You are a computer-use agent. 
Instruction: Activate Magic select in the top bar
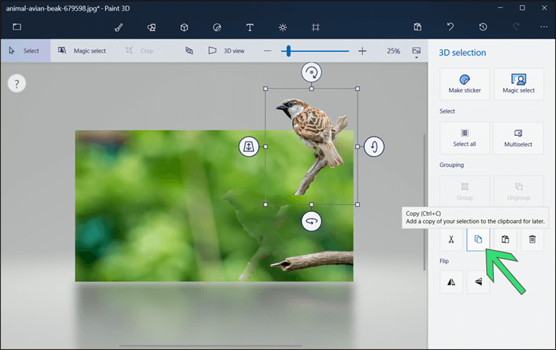pos(82,50)
